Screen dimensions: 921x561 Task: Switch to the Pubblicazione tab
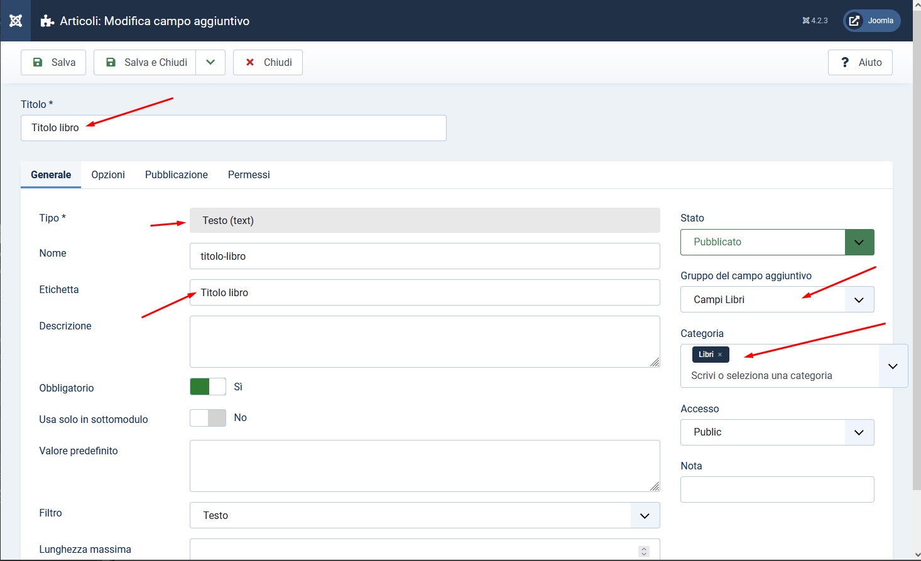pyautogui.click(x=177, y=174)
